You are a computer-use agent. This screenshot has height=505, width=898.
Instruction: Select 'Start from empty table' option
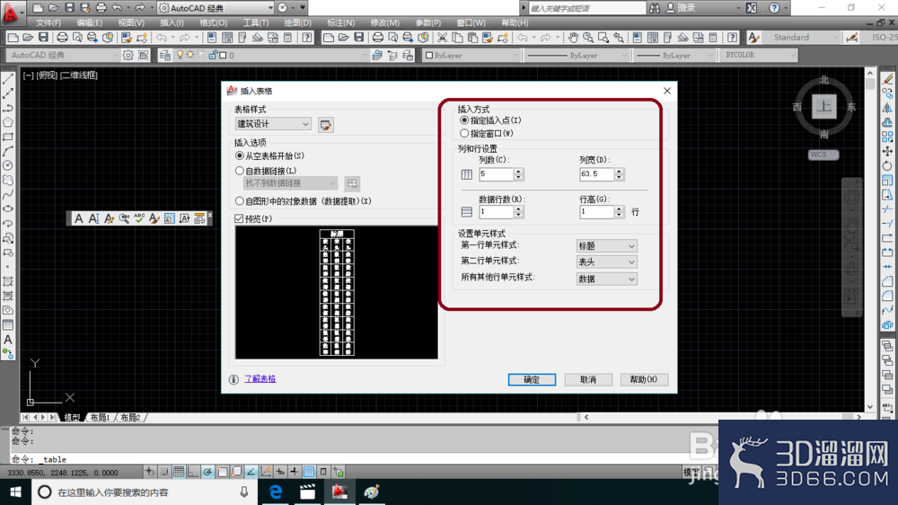(240, 156)
